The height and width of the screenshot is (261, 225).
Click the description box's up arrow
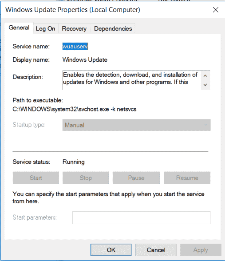pos(205,76)
